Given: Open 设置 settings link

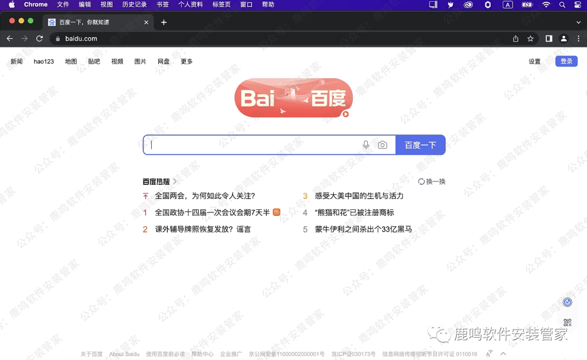Looking at the screenshot, I should click(x=535, y=61).
